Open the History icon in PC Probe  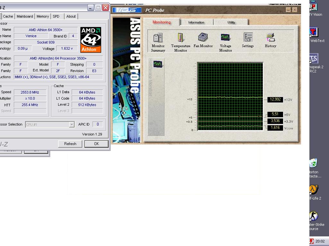point(271,40)
